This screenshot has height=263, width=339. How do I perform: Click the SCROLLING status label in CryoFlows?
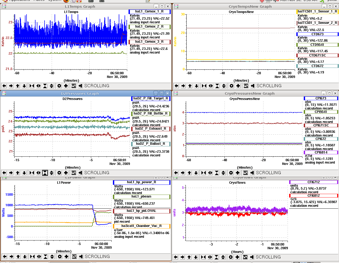pyautogui.click(x=268, y=257)
